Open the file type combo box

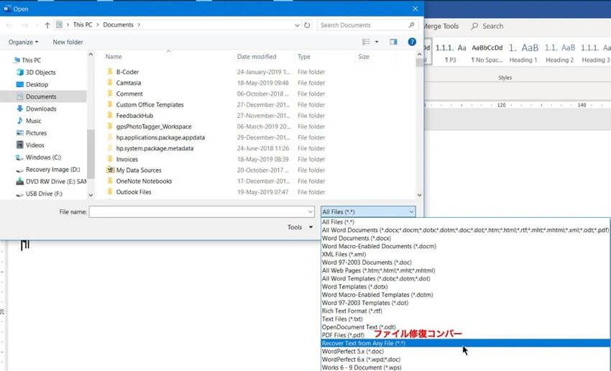tap(368, 212)
